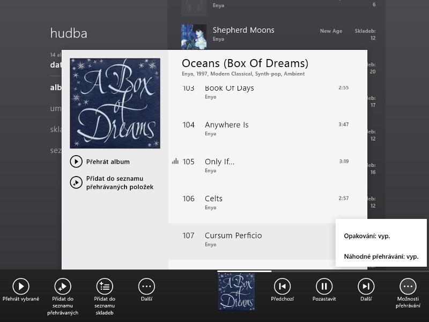Toggle Náhodné přehrávání shuffle setting

(381, 257)
